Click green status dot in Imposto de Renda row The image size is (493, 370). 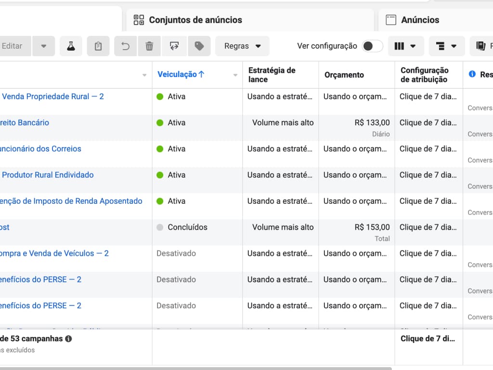[160, 201]
